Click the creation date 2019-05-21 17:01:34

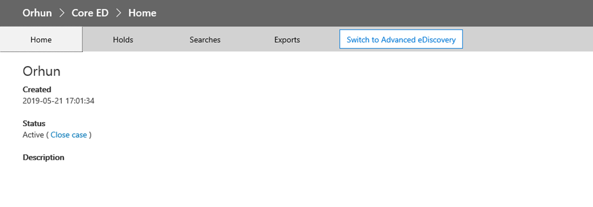point(58,101)
